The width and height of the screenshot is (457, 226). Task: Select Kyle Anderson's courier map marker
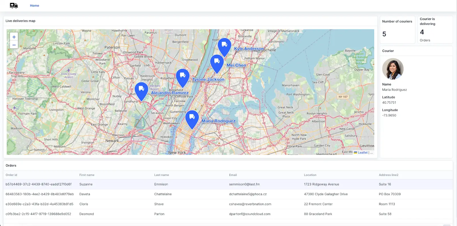point(225,47)
